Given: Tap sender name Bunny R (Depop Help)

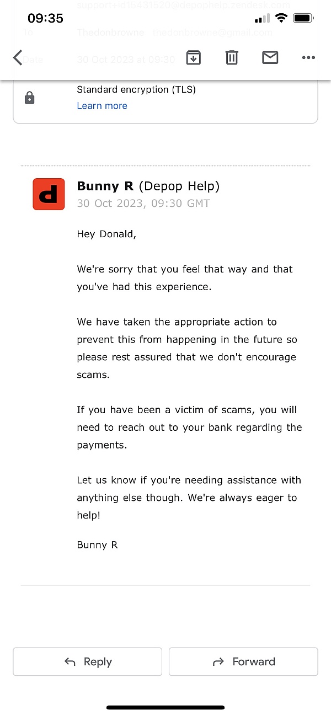Looking at the screenshot, I should [x=148, y=186].
